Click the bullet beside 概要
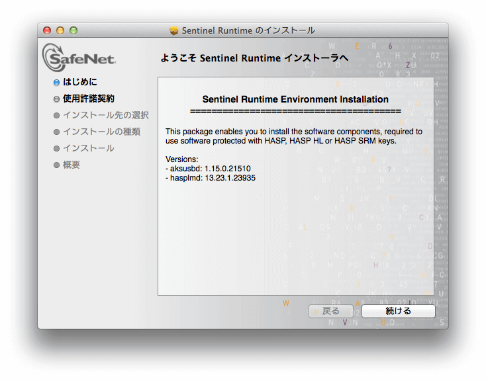 click(56, 165)
